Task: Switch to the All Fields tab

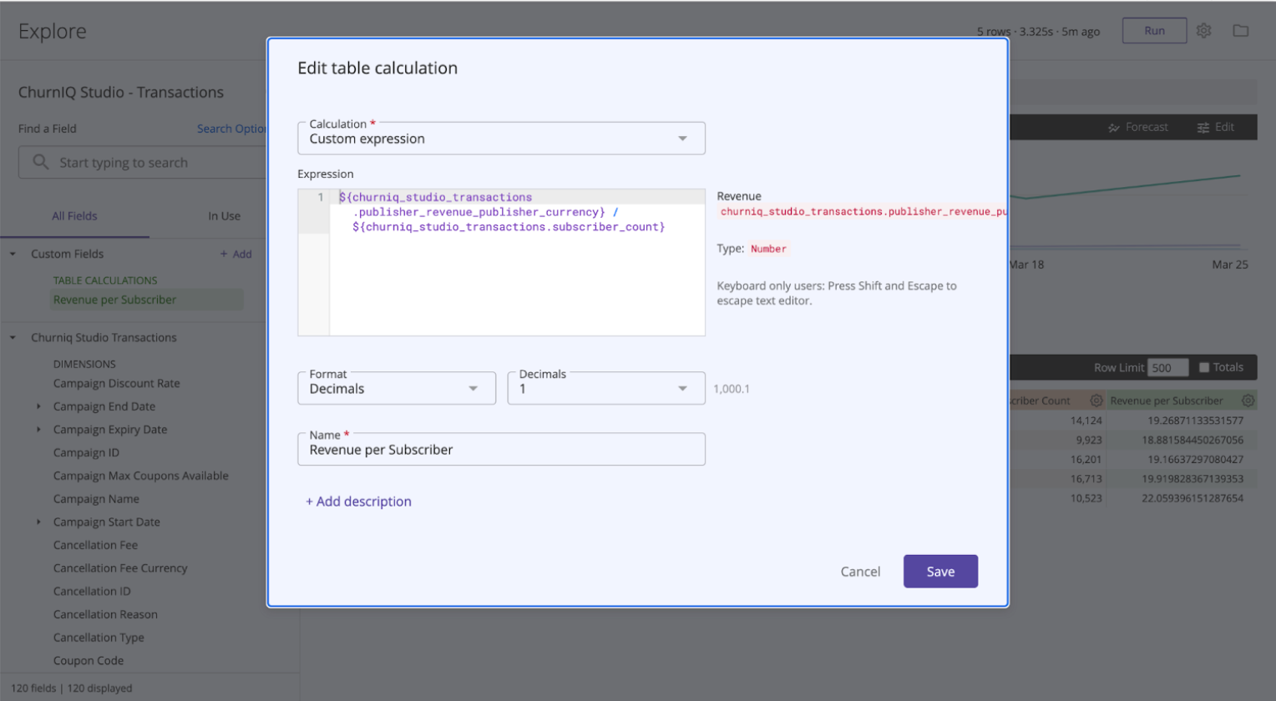Action: tap(74, 216)
